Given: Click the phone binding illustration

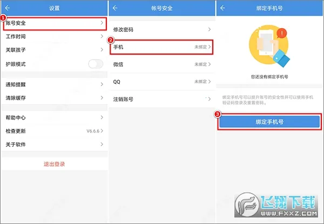Looking at the screenshot, I should coord(269,46).
